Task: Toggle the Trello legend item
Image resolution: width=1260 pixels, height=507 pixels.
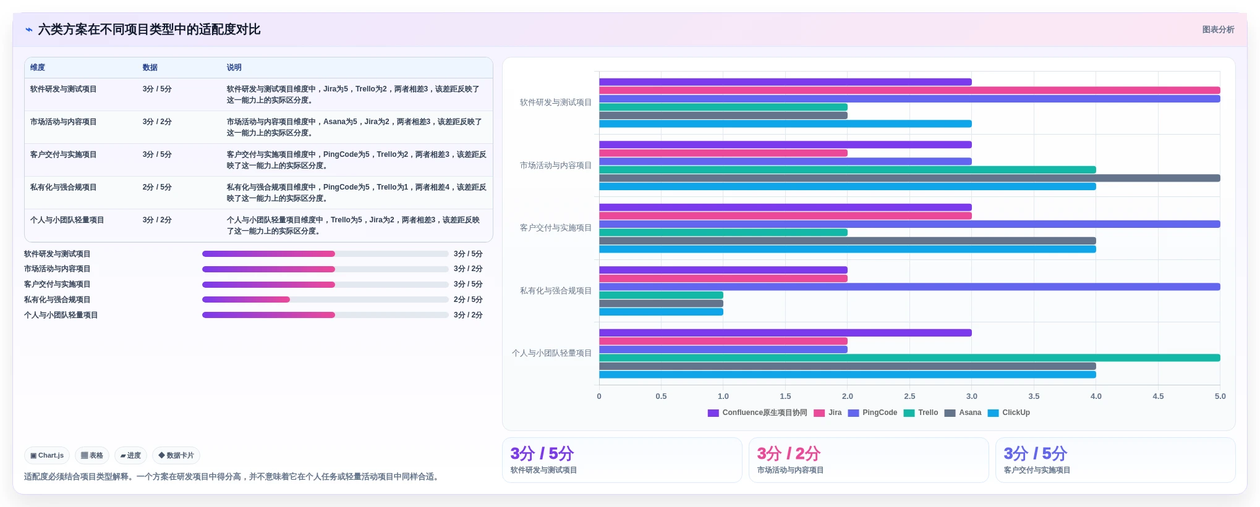Action: click(x=921, y=413)
